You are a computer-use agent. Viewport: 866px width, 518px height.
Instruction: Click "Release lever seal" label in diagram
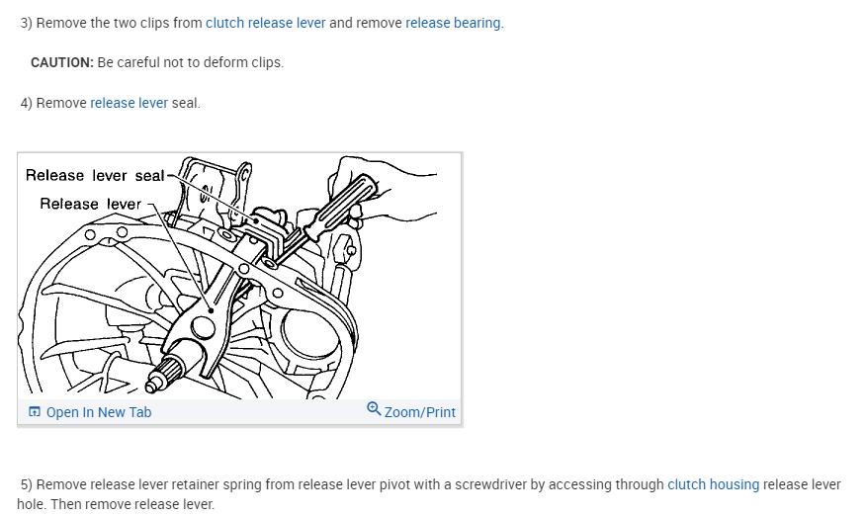pos(95,175)
